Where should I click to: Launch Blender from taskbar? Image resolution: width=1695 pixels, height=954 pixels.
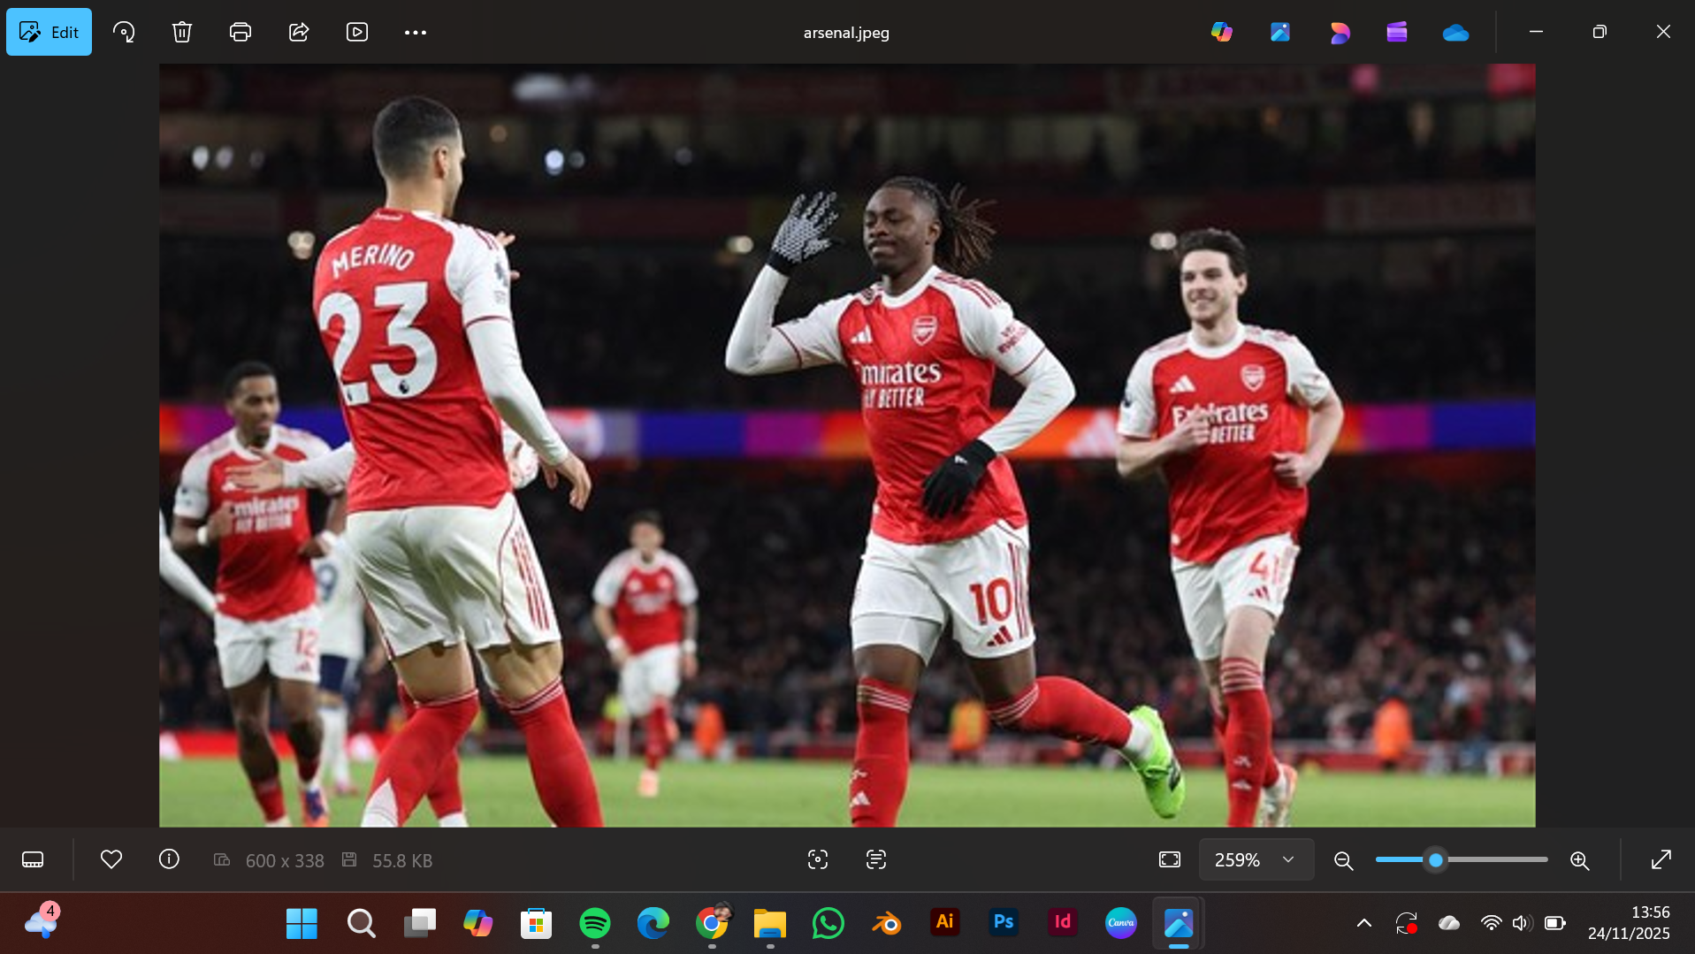pyautogui.click(x=887, y=923)
